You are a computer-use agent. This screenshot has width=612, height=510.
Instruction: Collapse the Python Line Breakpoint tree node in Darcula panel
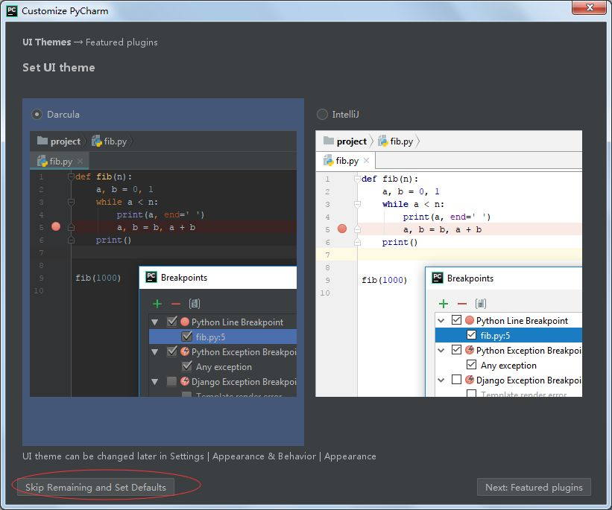pos(154,320)
